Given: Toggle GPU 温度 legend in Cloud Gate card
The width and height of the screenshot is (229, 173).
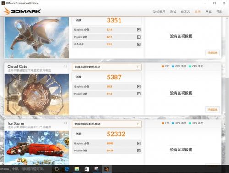Looking at the screenshot, I should coord(179,66).
